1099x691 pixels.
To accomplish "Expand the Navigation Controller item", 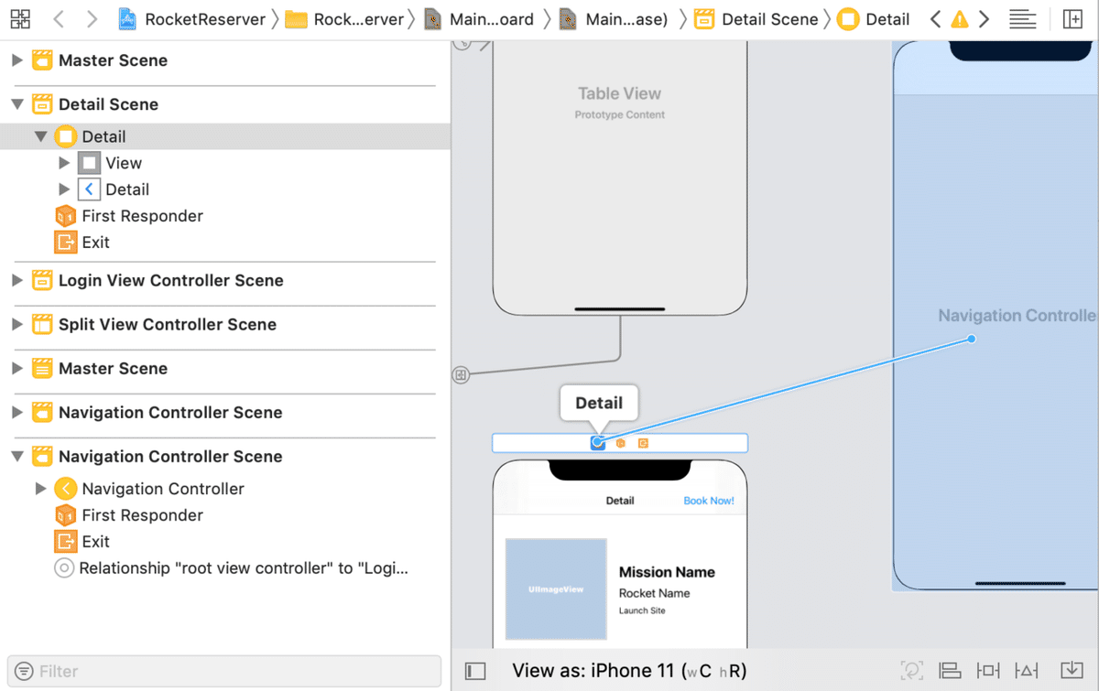I will click(x=40, y=489).
